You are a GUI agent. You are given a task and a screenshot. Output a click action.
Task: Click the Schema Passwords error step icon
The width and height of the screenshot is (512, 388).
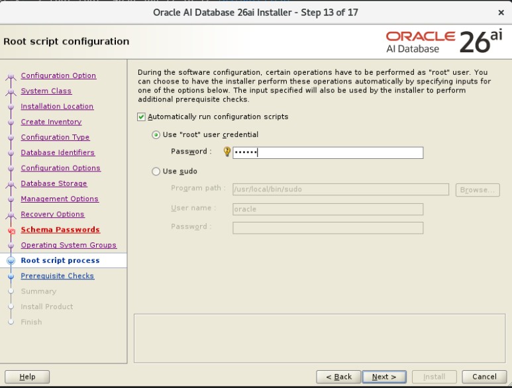pyautogui.click(x=11, y=230)
